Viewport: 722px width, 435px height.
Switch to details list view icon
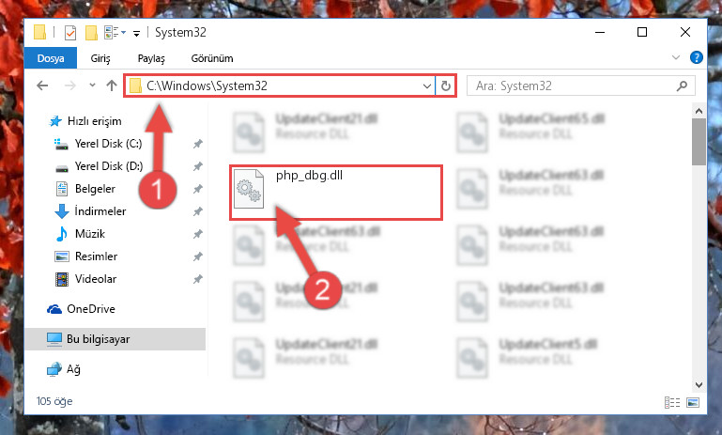(x=672, y=402)
